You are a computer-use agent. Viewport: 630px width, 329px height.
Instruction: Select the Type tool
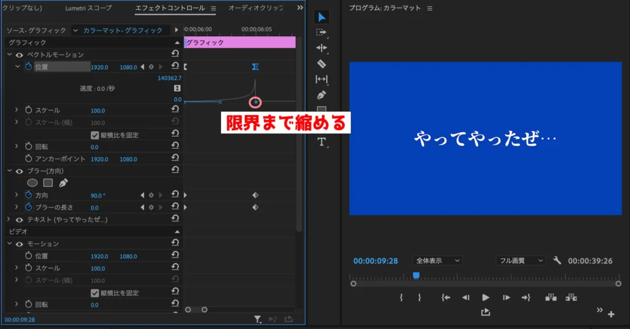[321, 142]
